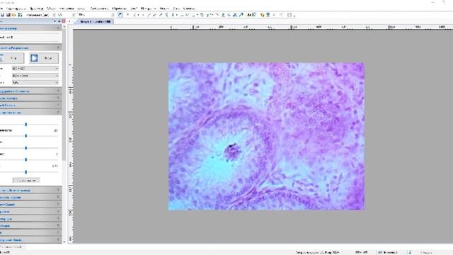This screenshot has width=453, height=255.
Task: Click the horizontal ruler above the canvas
Action: pos(263,27)
